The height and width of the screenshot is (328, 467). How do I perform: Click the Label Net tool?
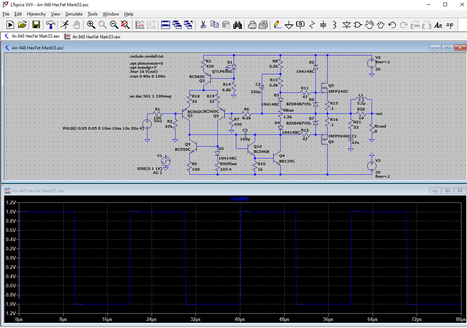coord(300,25)
